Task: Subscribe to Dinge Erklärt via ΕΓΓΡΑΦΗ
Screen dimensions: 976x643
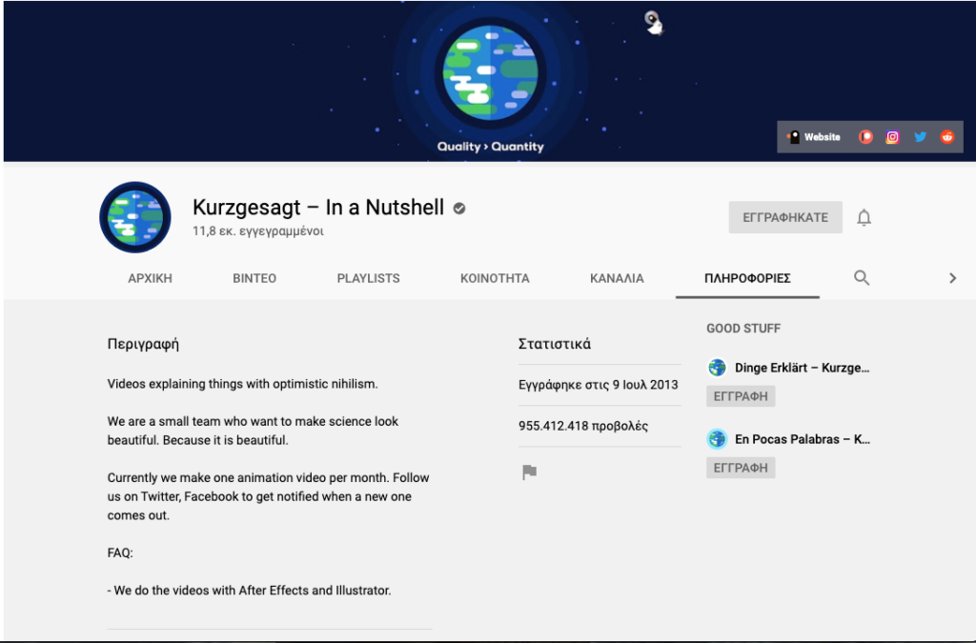Action: pyautogui.click(x=741, y=396)
